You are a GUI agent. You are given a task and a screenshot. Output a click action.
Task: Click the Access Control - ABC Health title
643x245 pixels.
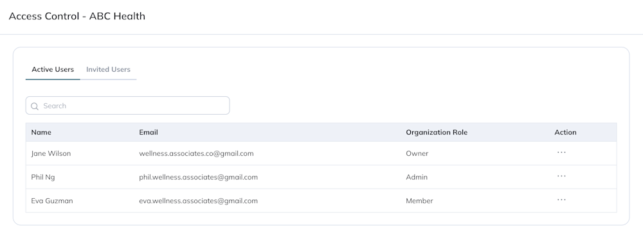[x=77, y=17]
